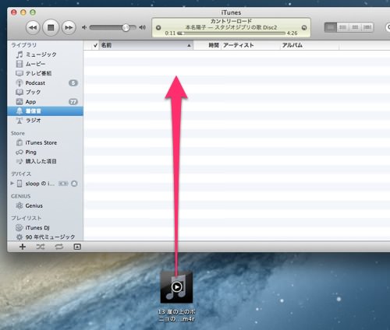Adjust the volume slider knob

pos(126,27)
